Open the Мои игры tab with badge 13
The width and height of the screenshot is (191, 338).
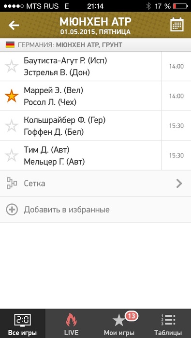[x=119, y=324]
